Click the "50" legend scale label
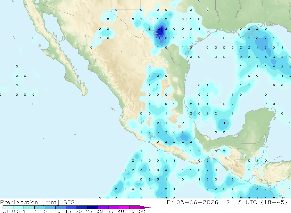Screen dimensions: 291x213 click(x=142, y=211)
